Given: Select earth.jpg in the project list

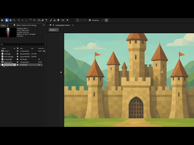Looking at the screenshot, I should [x=7, y=54].
